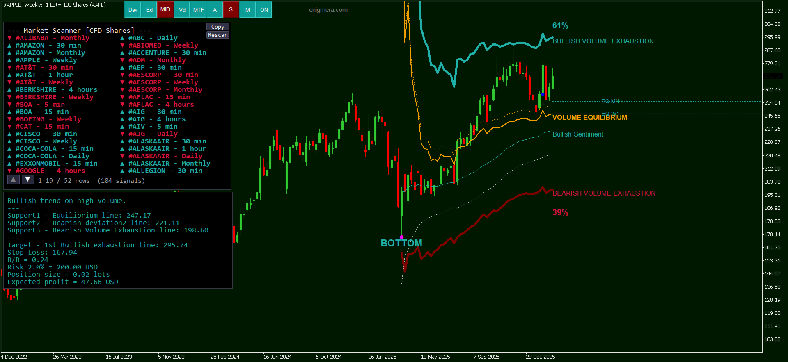Select scanner row #ALLEGION - 30 min
Image resolution: width=788 pixels, height=362 pixels.
coord(161,171)
